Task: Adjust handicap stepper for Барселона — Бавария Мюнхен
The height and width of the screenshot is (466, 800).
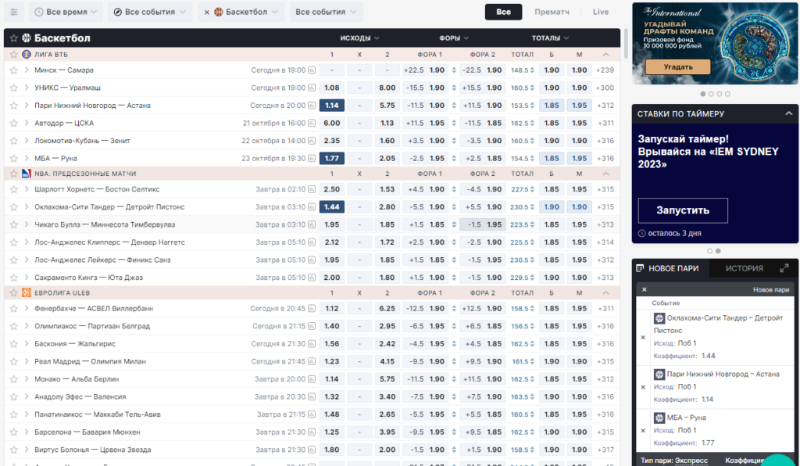Action: [x=454, y=432]
